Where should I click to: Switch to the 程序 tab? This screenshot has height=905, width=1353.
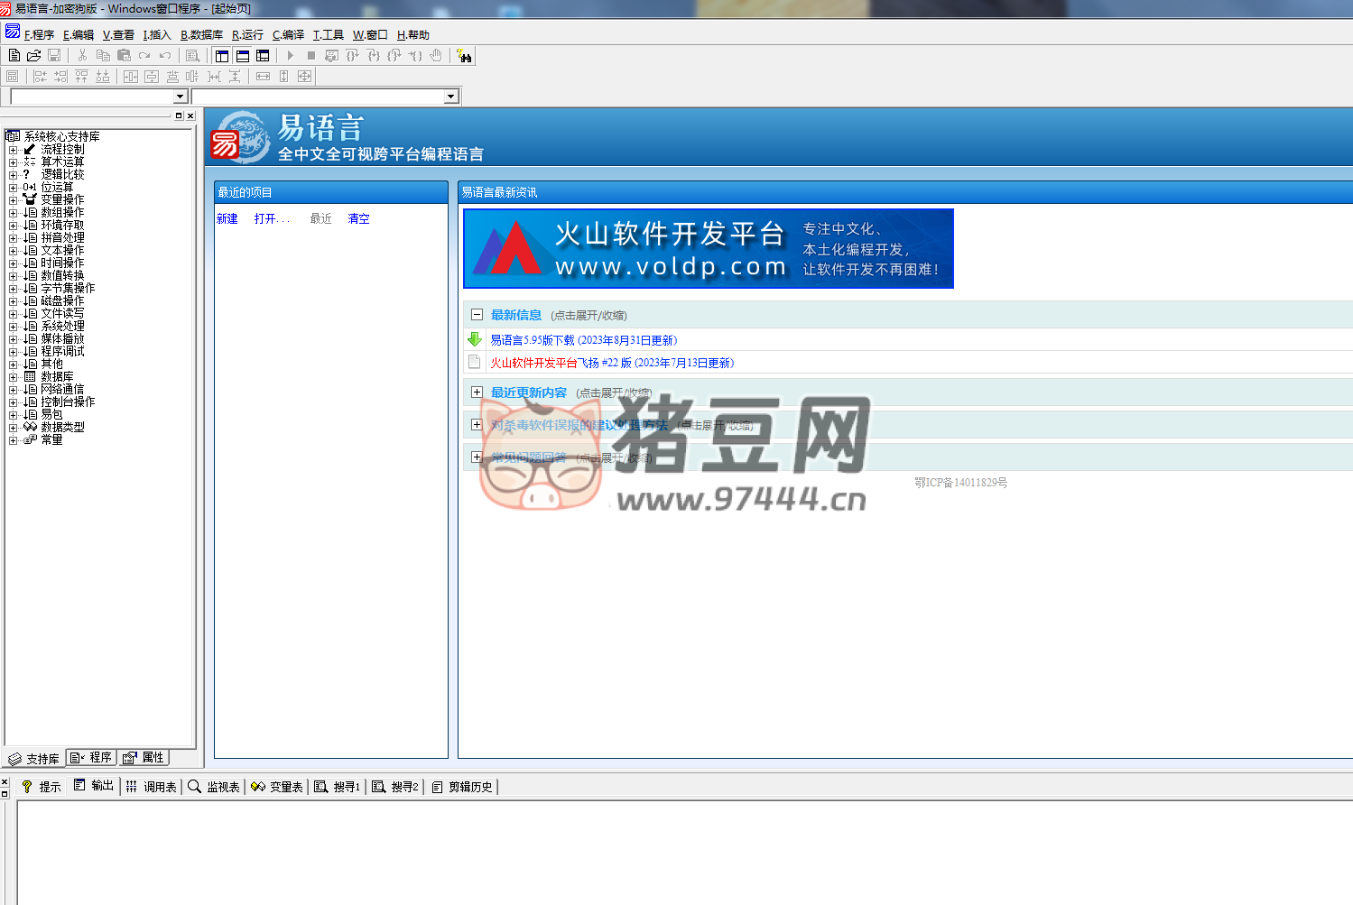(x=91, y=758)
